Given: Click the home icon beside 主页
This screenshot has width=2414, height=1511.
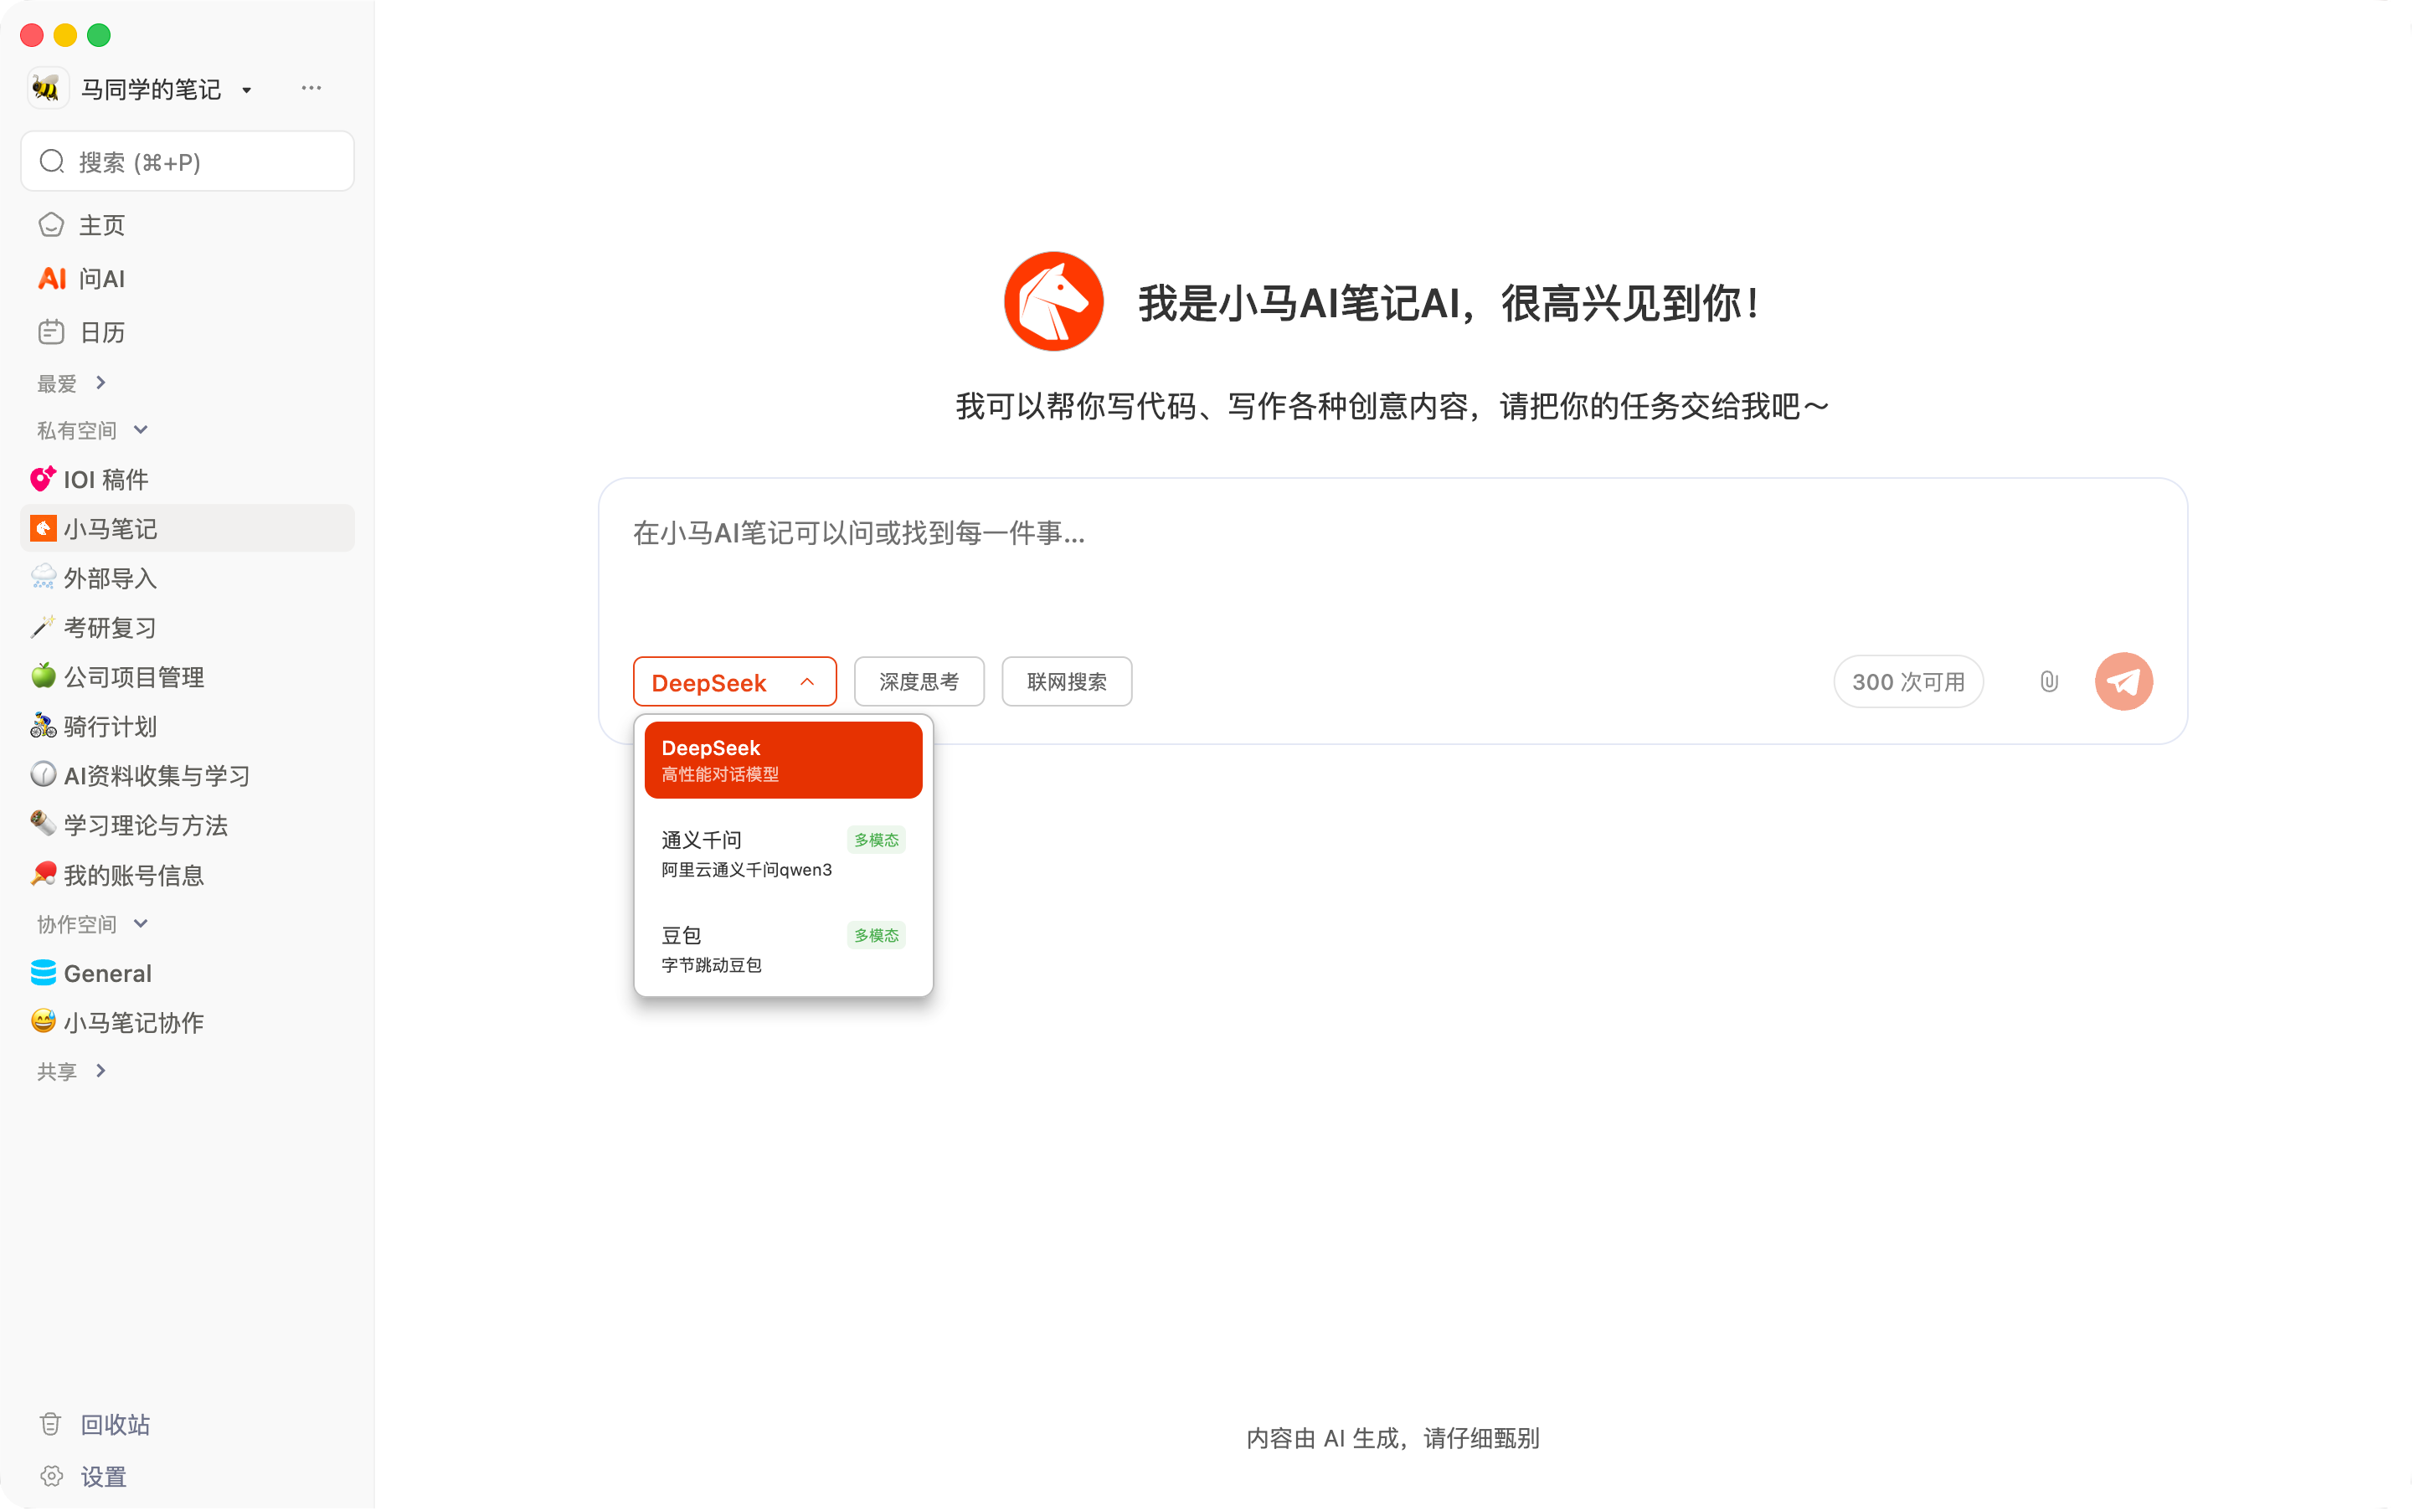Looking at the screenshot, I should [51, 225].
